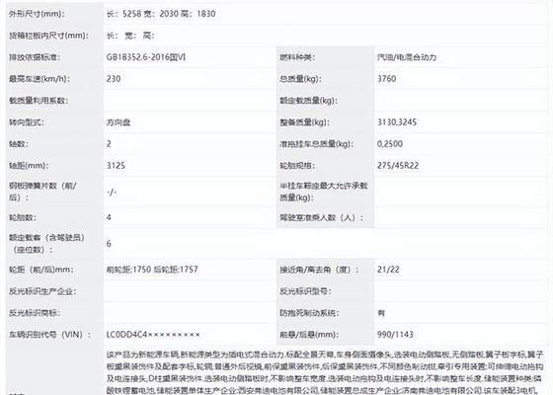Click the 整备质量 value 3130,3245
The image size is (553, 395).
(x=397, y=122)
